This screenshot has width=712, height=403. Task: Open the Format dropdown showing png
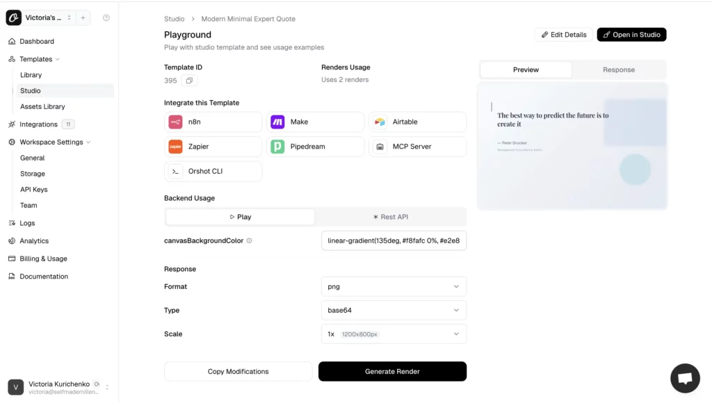click(x=394, y=286)
